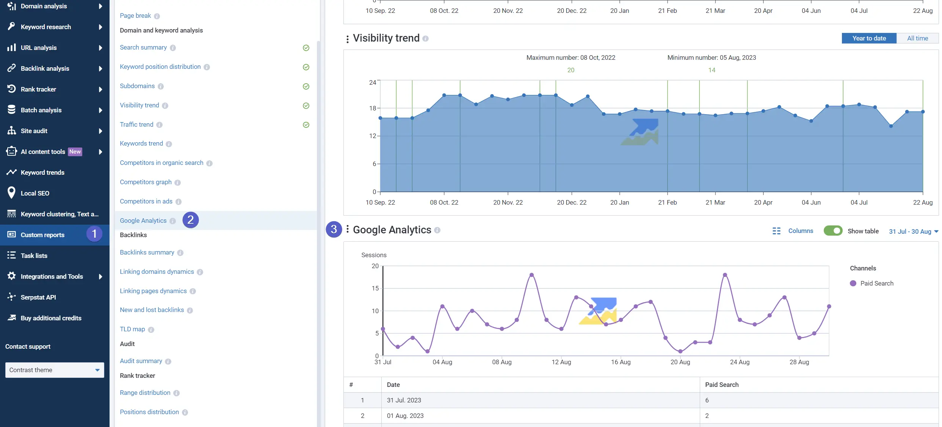Open the Local SEO tool
Viewport: 942px width, 427px height.
click(35, 193)
